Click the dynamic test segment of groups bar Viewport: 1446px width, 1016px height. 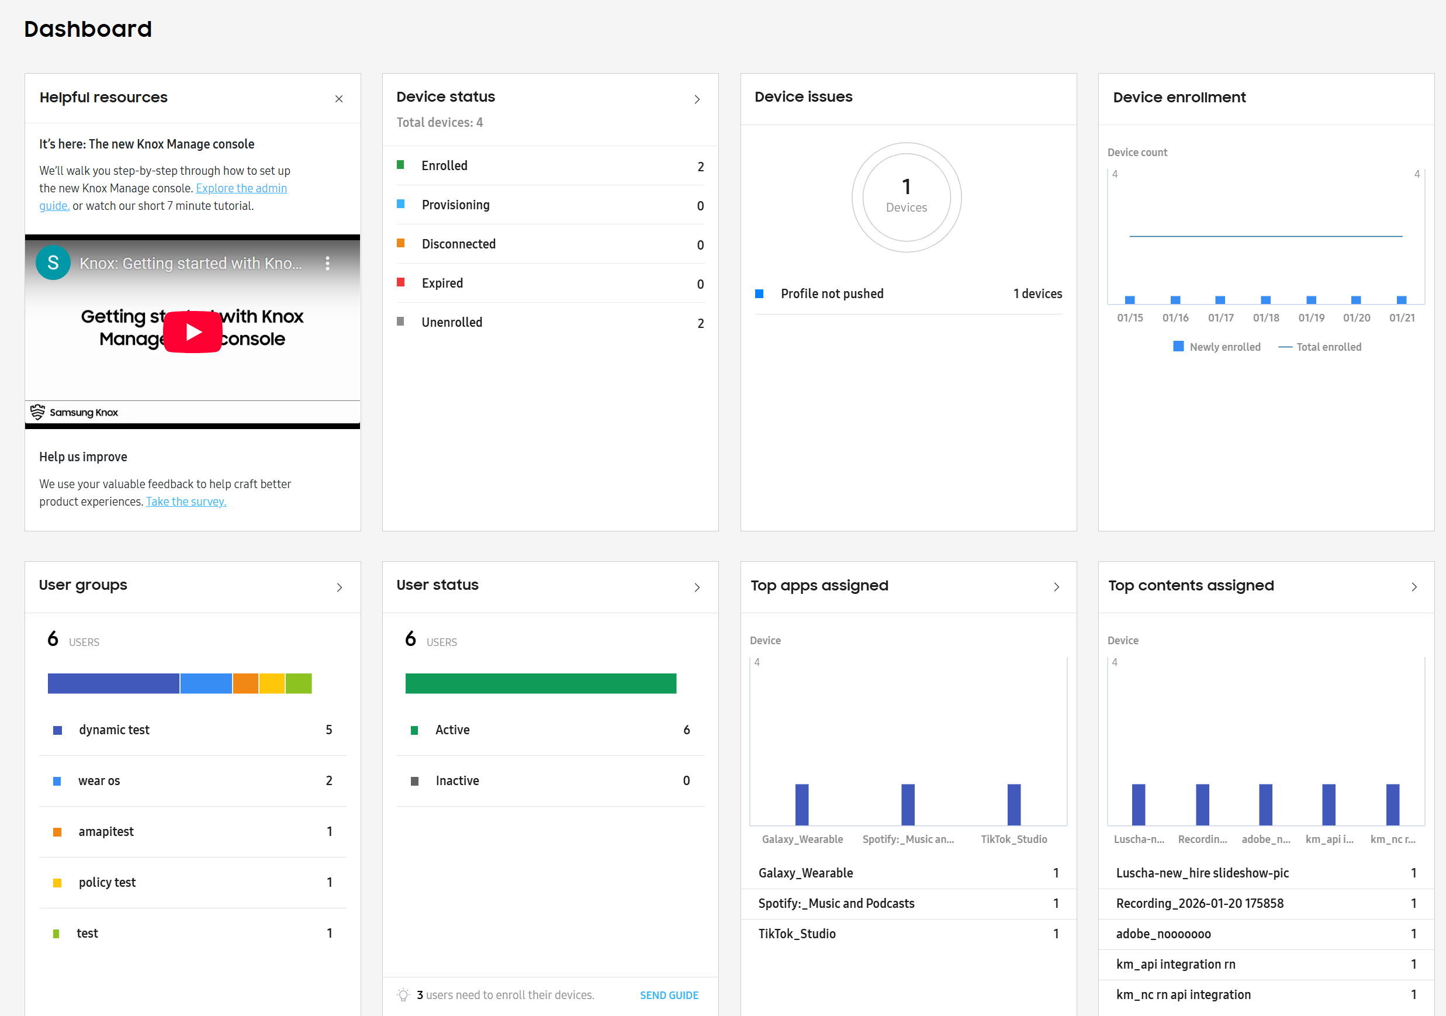pos(113,683)
